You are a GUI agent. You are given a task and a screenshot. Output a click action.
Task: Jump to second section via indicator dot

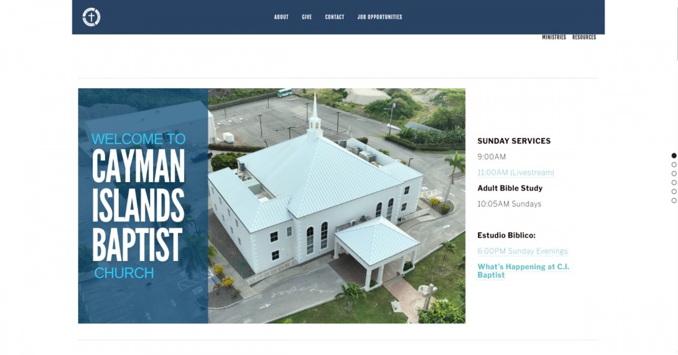[674, 165]
